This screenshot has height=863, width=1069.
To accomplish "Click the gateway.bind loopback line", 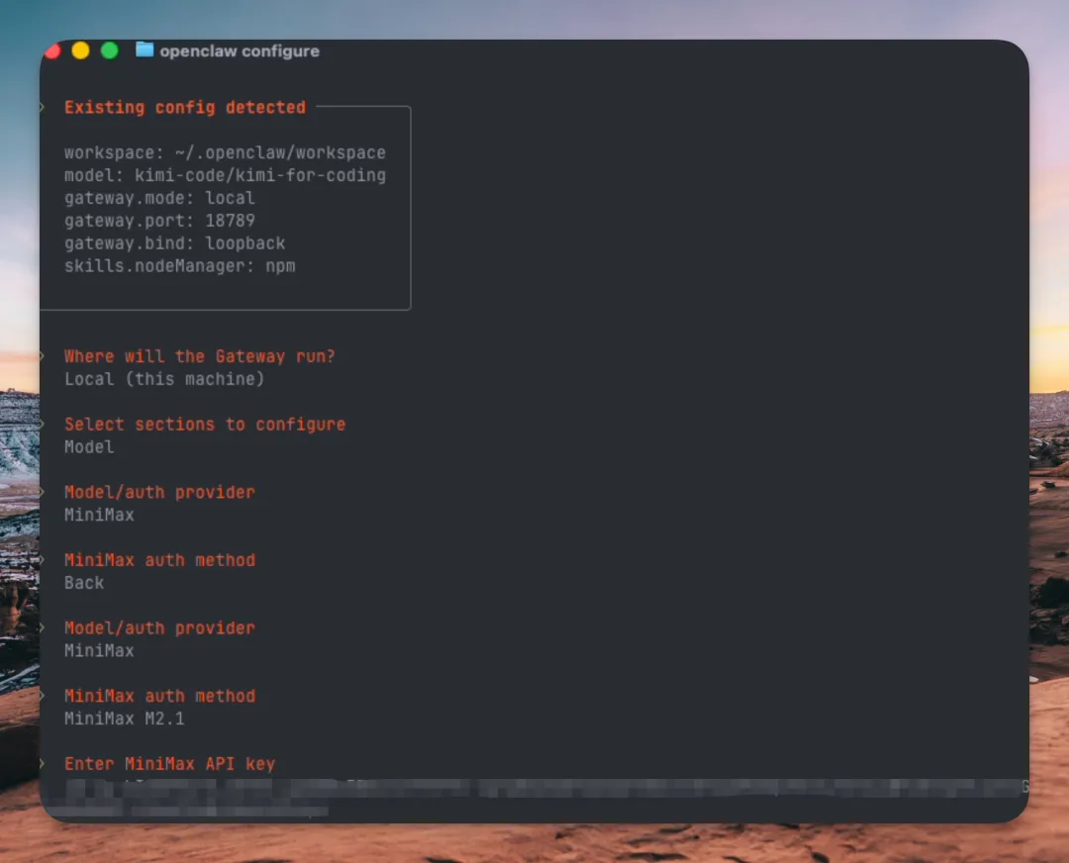I will [x=174, y=243].
